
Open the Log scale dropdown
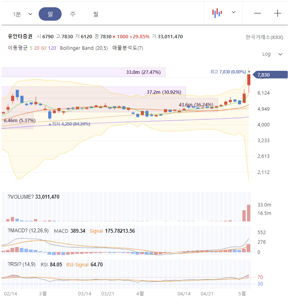(x=272, y=54)
